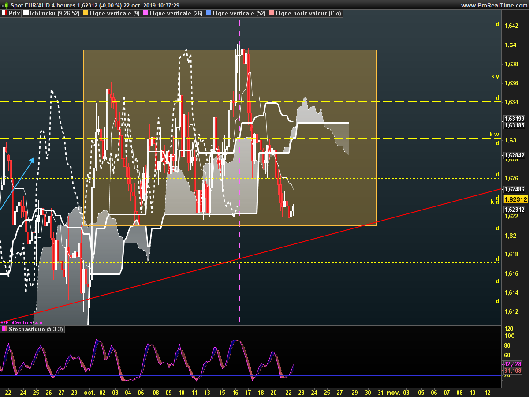Click the 1,642 price axis label
This screenshot has height=397, width=529.
click(511, 26)
